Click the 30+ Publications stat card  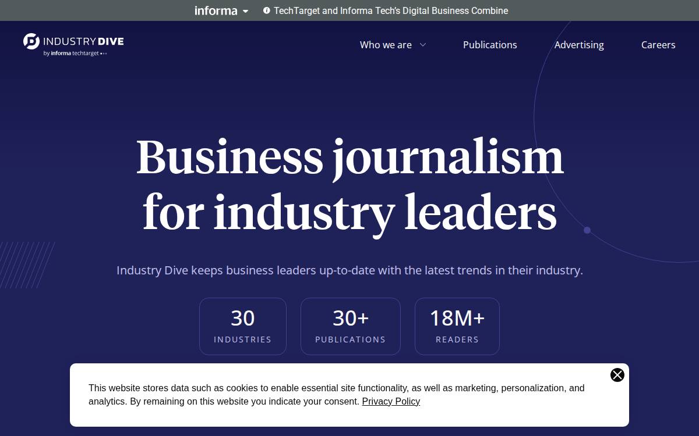351,326
